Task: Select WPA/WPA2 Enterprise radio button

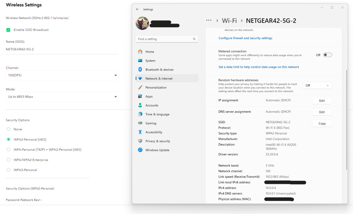Action: tap(8, 160)
